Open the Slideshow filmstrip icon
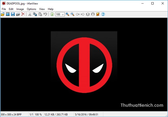 [x=8, y=14]
